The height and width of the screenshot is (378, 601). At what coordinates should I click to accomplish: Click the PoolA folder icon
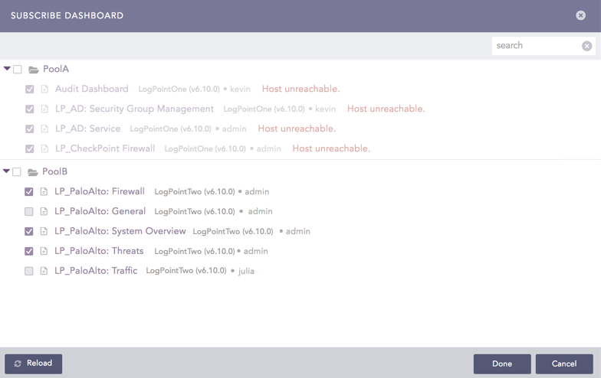[x=34, y=70]
